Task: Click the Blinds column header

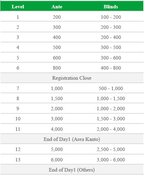Action: pos(111,7)
